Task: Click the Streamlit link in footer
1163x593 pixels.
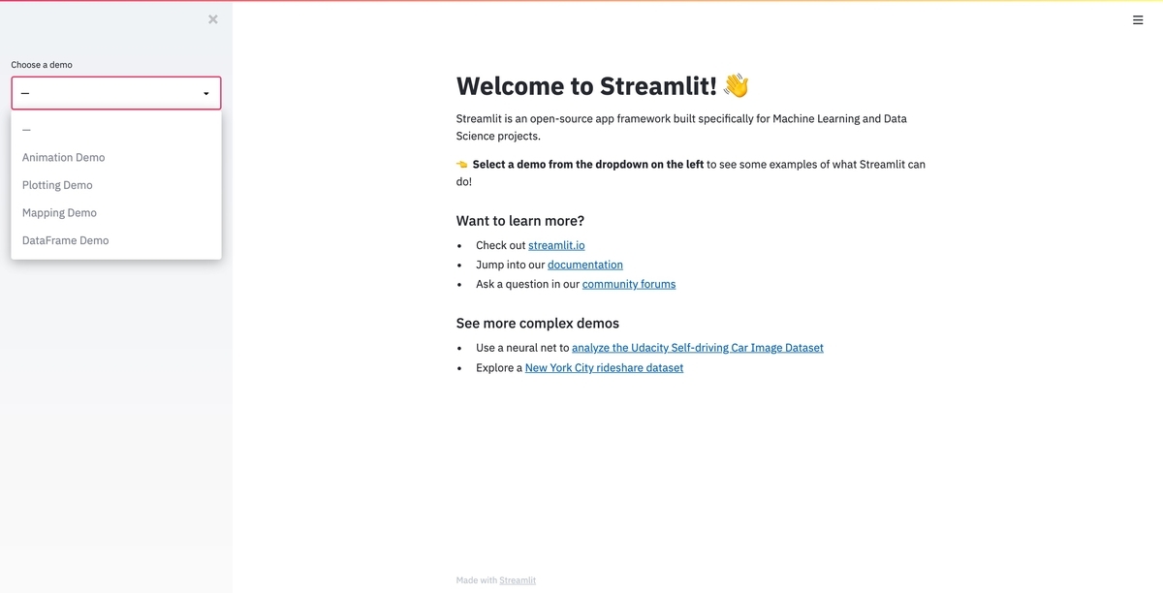Action: [518, 580]
